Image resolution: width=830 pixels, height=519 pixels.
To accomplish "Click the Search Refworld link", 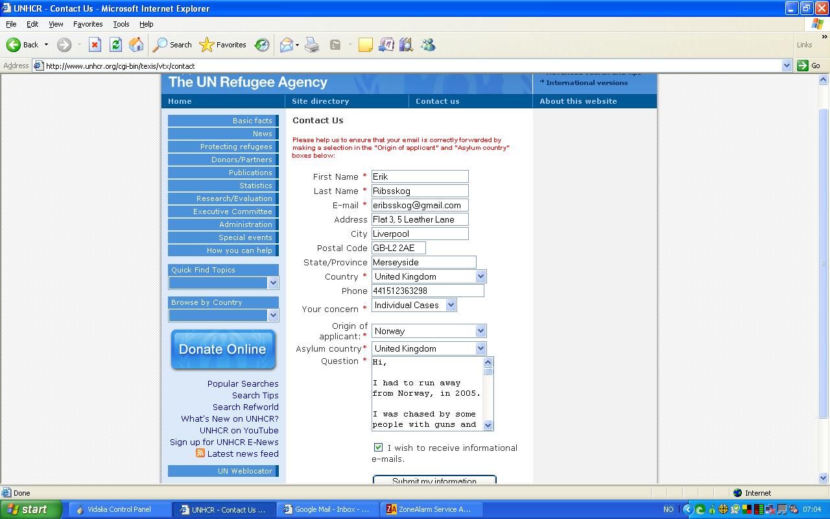I will coord(246,407).
